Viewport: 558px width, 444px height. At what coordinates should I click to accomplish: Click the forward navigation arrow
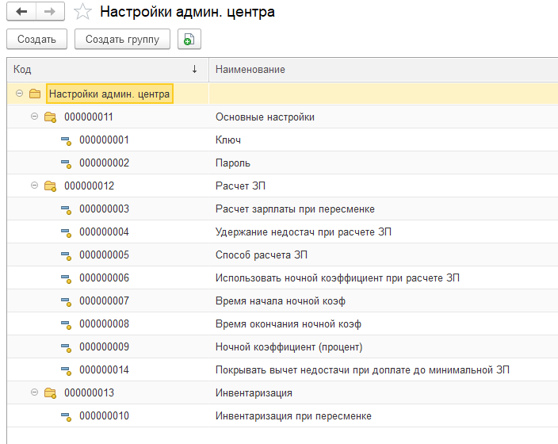coord(49,12)
